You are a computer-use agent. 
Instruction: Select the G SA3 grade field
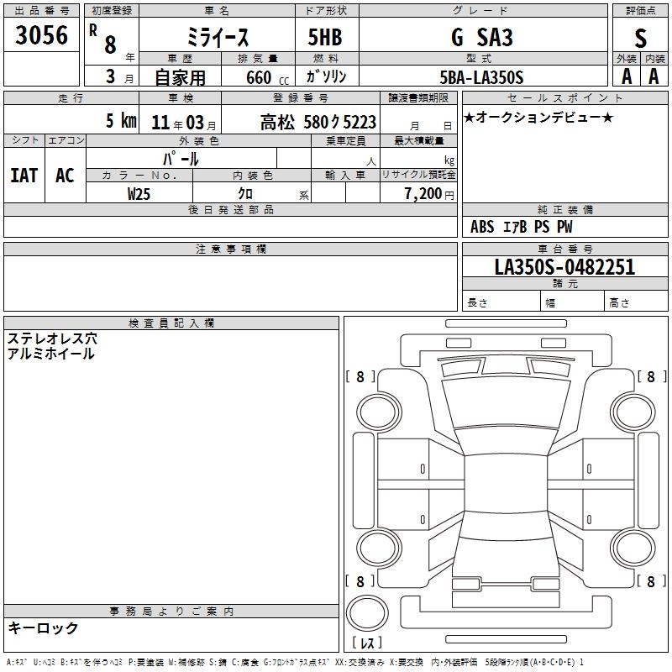click(481, 38)
